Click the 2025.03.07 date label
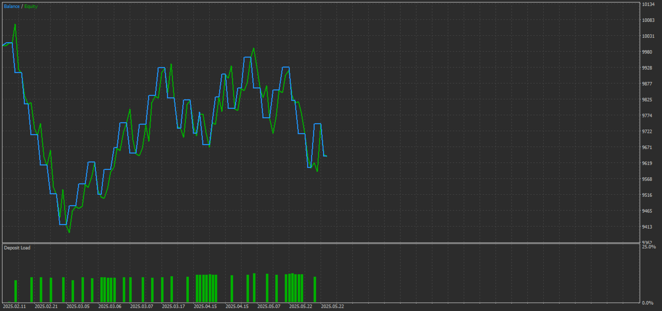Image resolution: width=662 pixels, height=311 pixels. 141,307
